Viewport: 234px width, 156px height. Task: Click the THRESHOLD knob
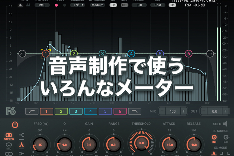click(x=141, y=143)
